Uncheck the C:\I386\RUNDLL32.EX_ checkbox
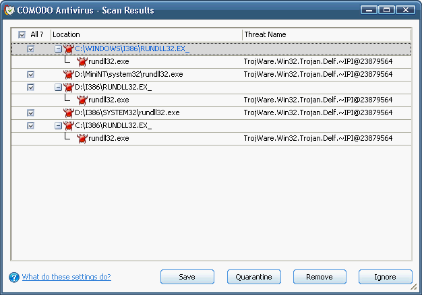Screen dimensions: 422x295 click(31, 126)
